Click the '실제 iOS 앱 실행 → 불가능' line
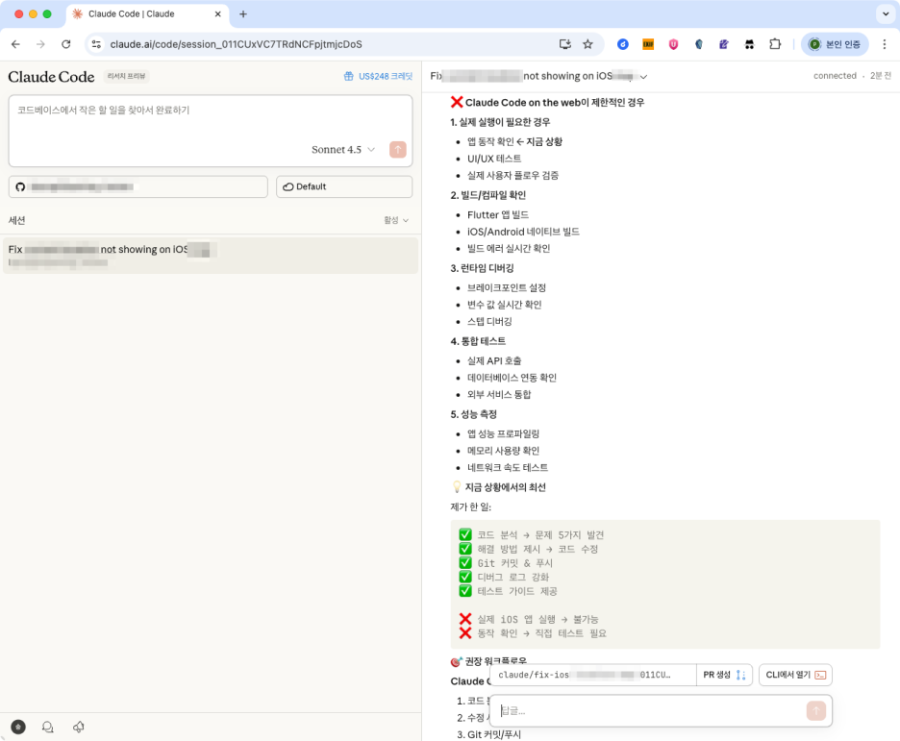This screenshot has width=900, height=741. [x=537, y=619]
